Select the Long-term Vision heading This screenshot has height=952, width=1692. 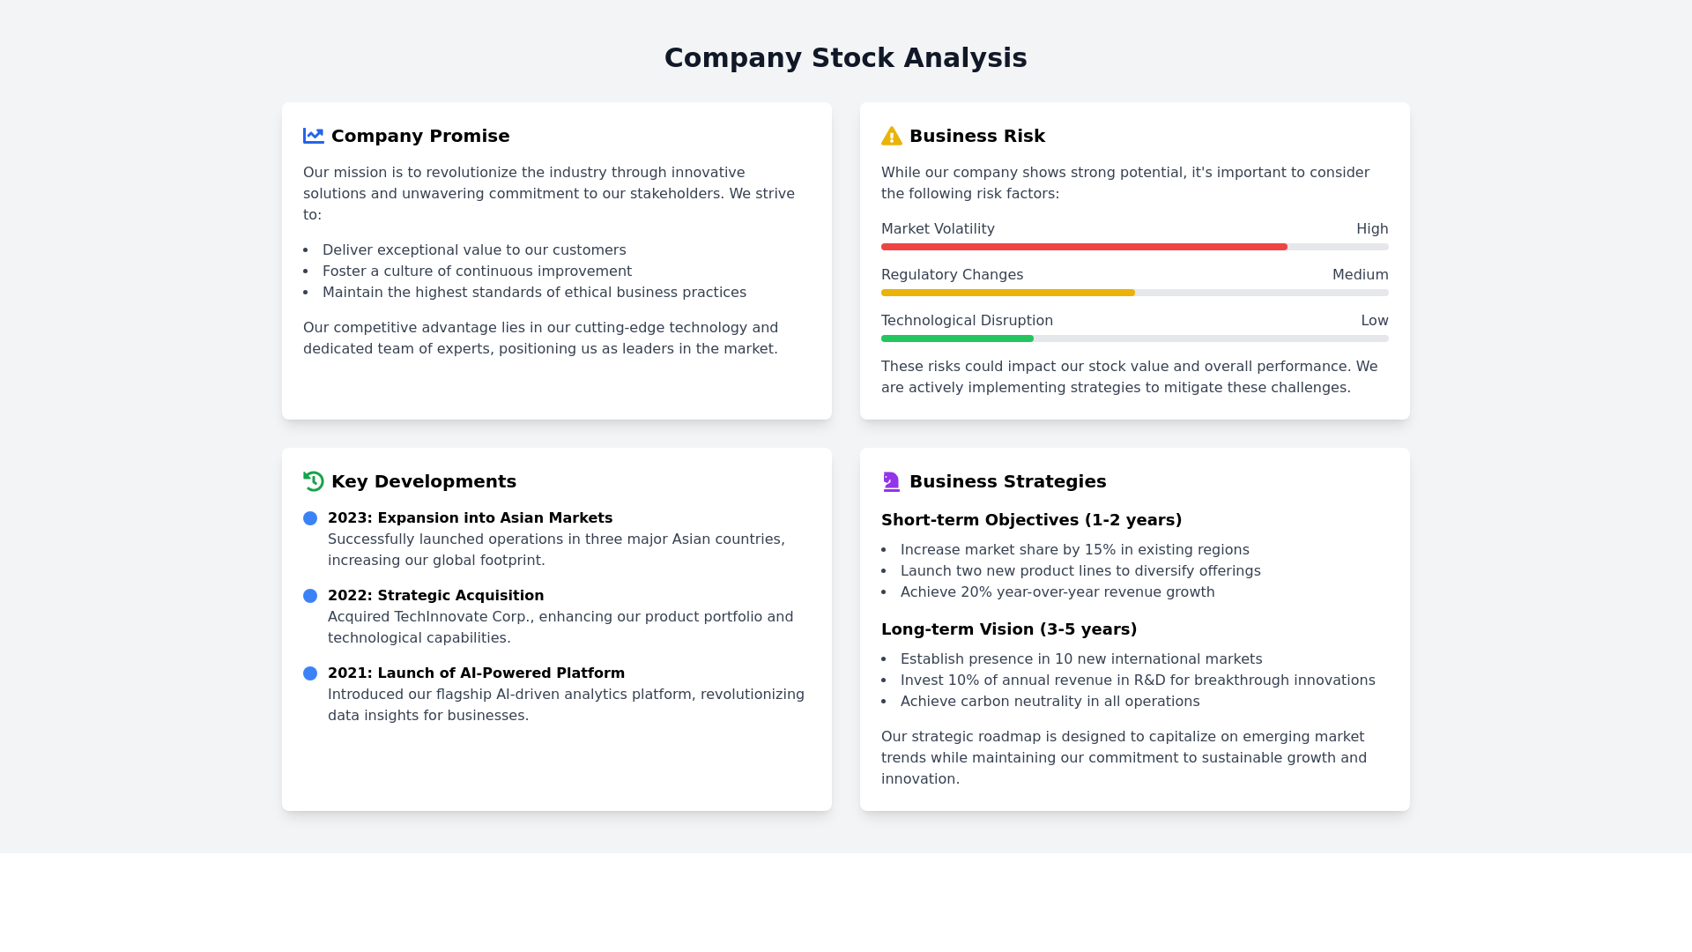click(x=1008, y=629)
